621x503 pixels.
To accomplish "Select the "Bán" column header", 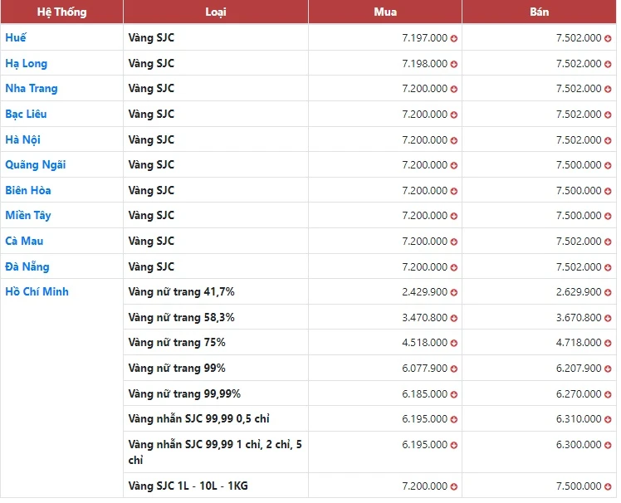I will click(539, 12).
